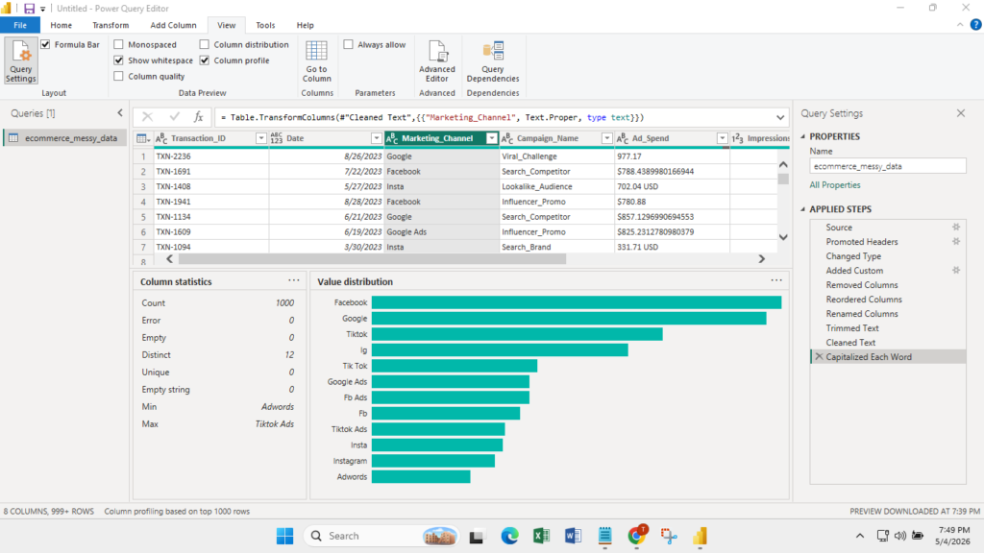Viewport: 984px width, 553px height.
Task: Switch to the Home tab
Action: (61, 25)
